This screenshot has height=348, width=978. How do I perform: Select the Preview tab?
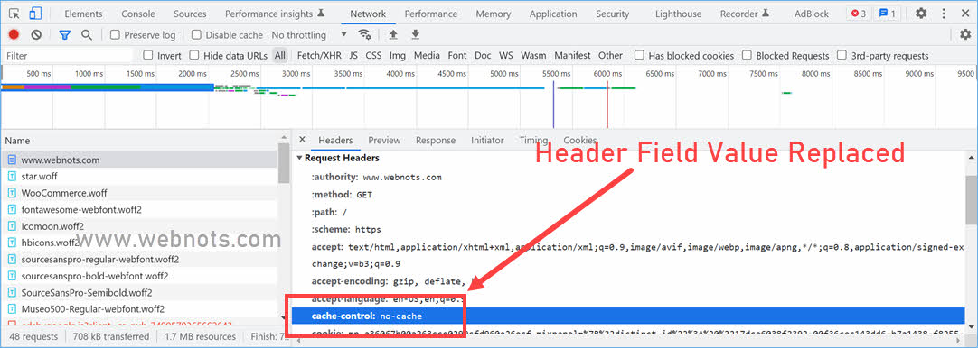coord(384,140)
